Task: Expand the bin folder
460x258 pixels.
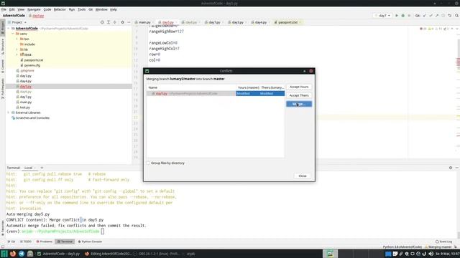Action: click(x=17, y=39)
